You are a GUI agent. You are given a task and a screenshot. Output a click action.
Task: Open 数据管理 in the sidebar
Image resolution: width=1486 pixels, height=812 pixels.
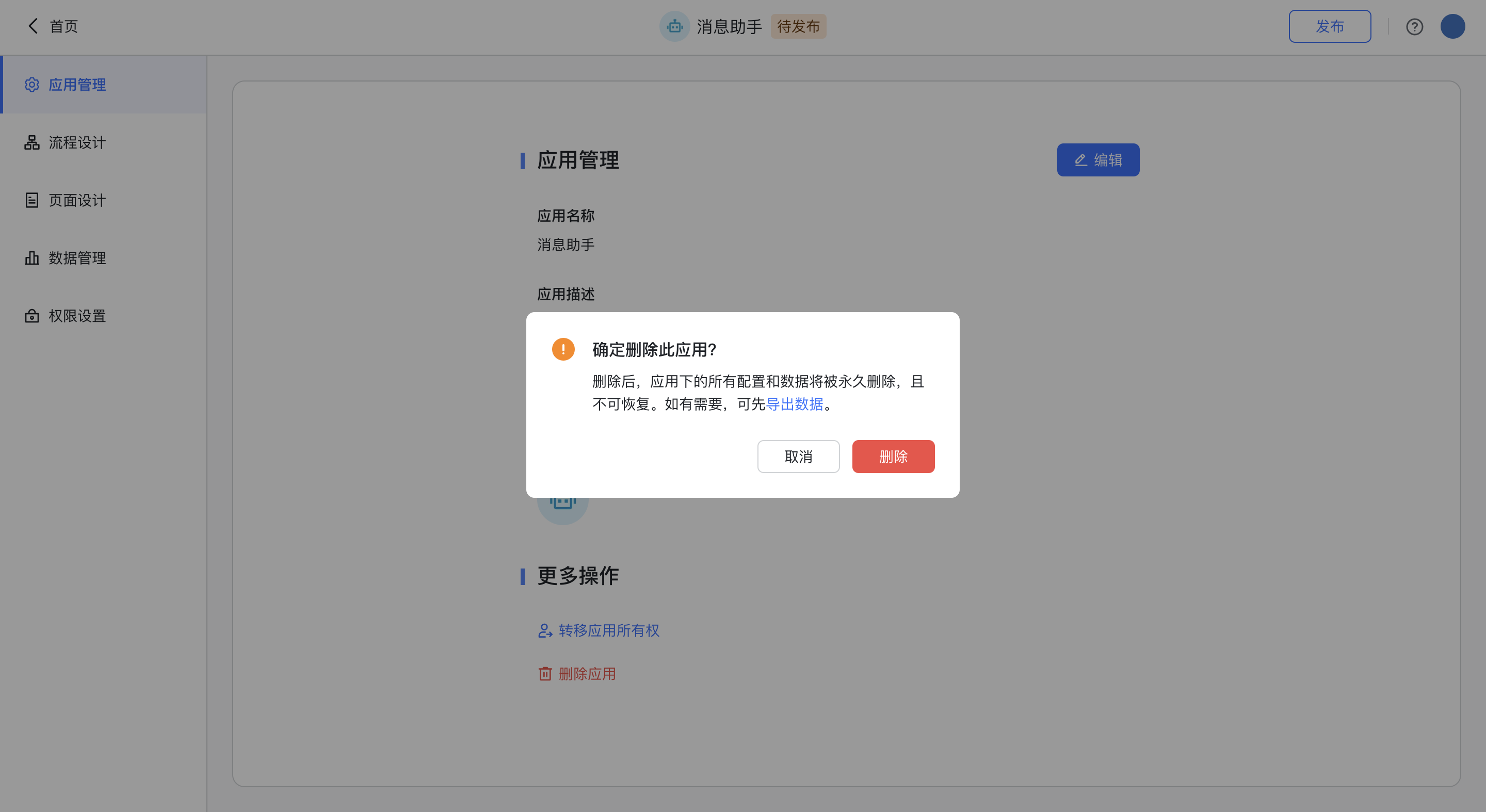point(104,258)
